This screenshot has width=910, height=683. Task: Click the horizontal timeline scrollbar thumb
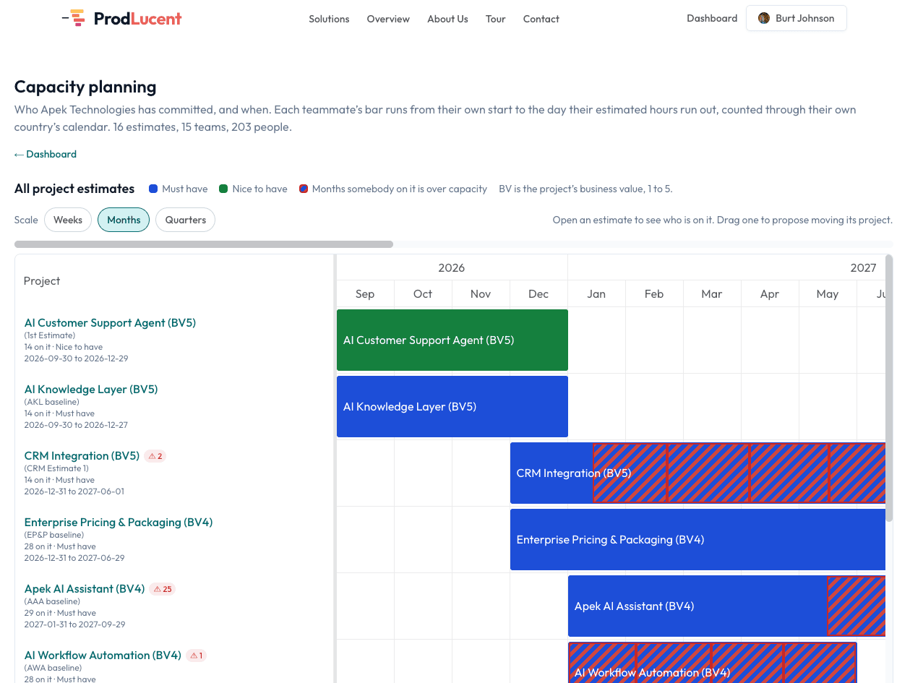click(204, 244)
